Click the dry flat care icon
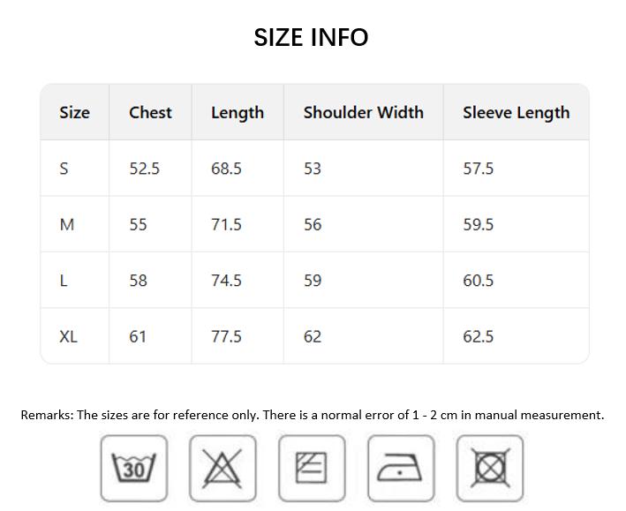This screenshot has height=511, width=626. (312, 468)
